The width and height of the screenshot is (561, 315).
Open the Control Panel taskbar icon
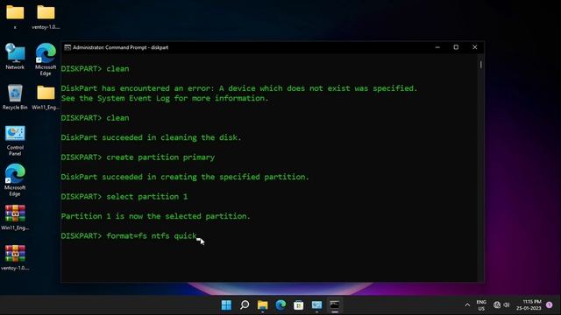coord(316,305)
